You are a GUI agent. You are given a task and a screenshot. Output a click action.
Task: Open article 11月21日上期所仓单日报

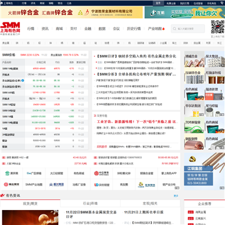[144, 212]
